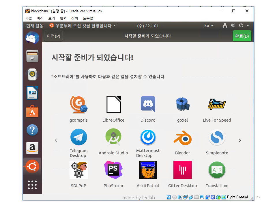Expand the Ubuntu welcome app menu
Image resolution: width=277 pixels, height=207 pixels.
[x=83, y=26]
